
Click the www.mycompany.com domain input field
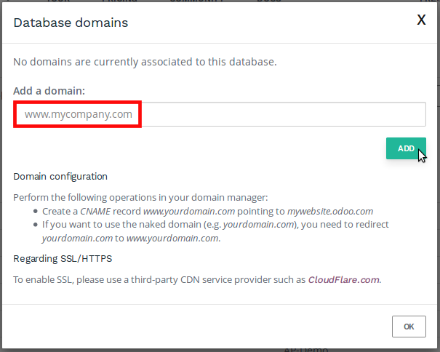click(x=219, y=114)
